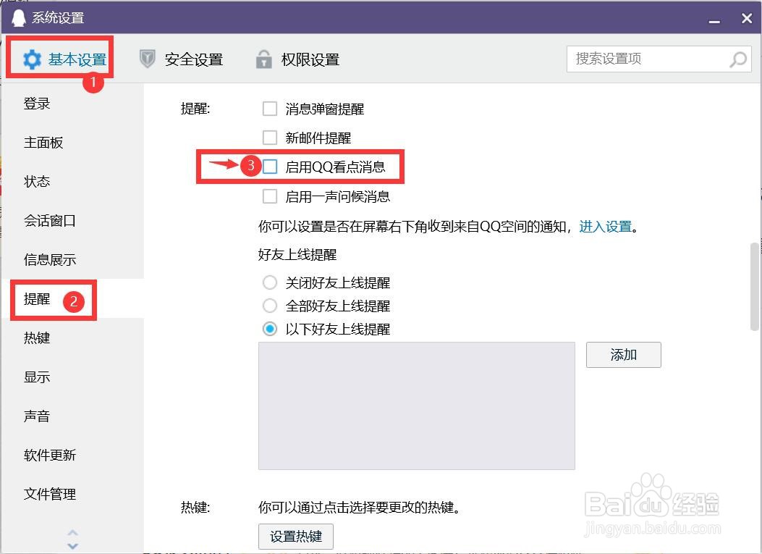The width and height of the screenshot is (762, 554).
Task: Open the 基本设置 tab
Action: 64,59
